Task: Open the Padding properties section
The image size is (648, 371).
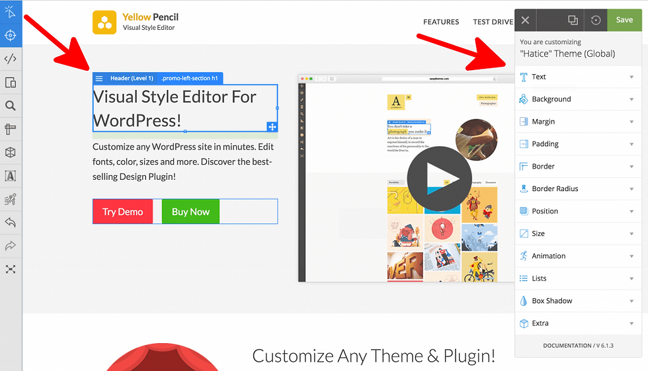Action: (x=578, y=144)
